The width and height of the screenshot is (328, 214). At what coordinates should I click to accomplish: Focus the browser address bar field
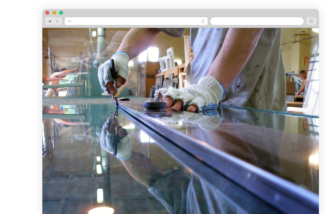click(x=136, y=21)
